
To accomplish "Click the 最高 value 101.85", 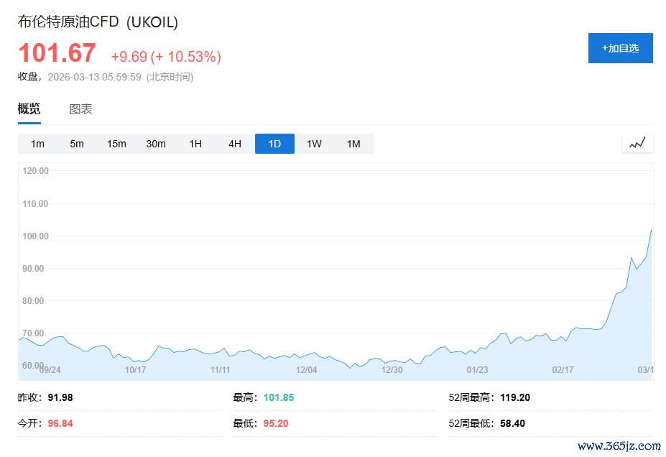I will tap(279, 397).
